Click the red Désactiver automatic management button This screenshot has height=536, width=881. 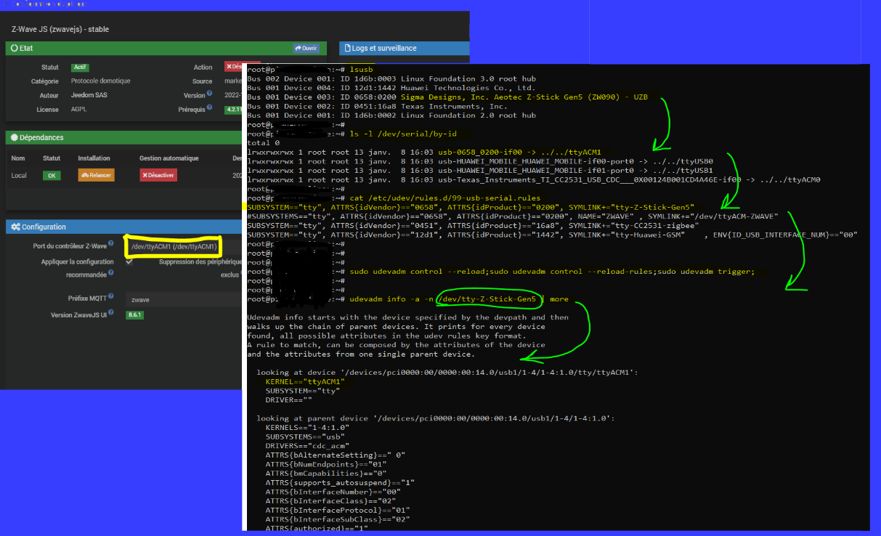point(158,175)
